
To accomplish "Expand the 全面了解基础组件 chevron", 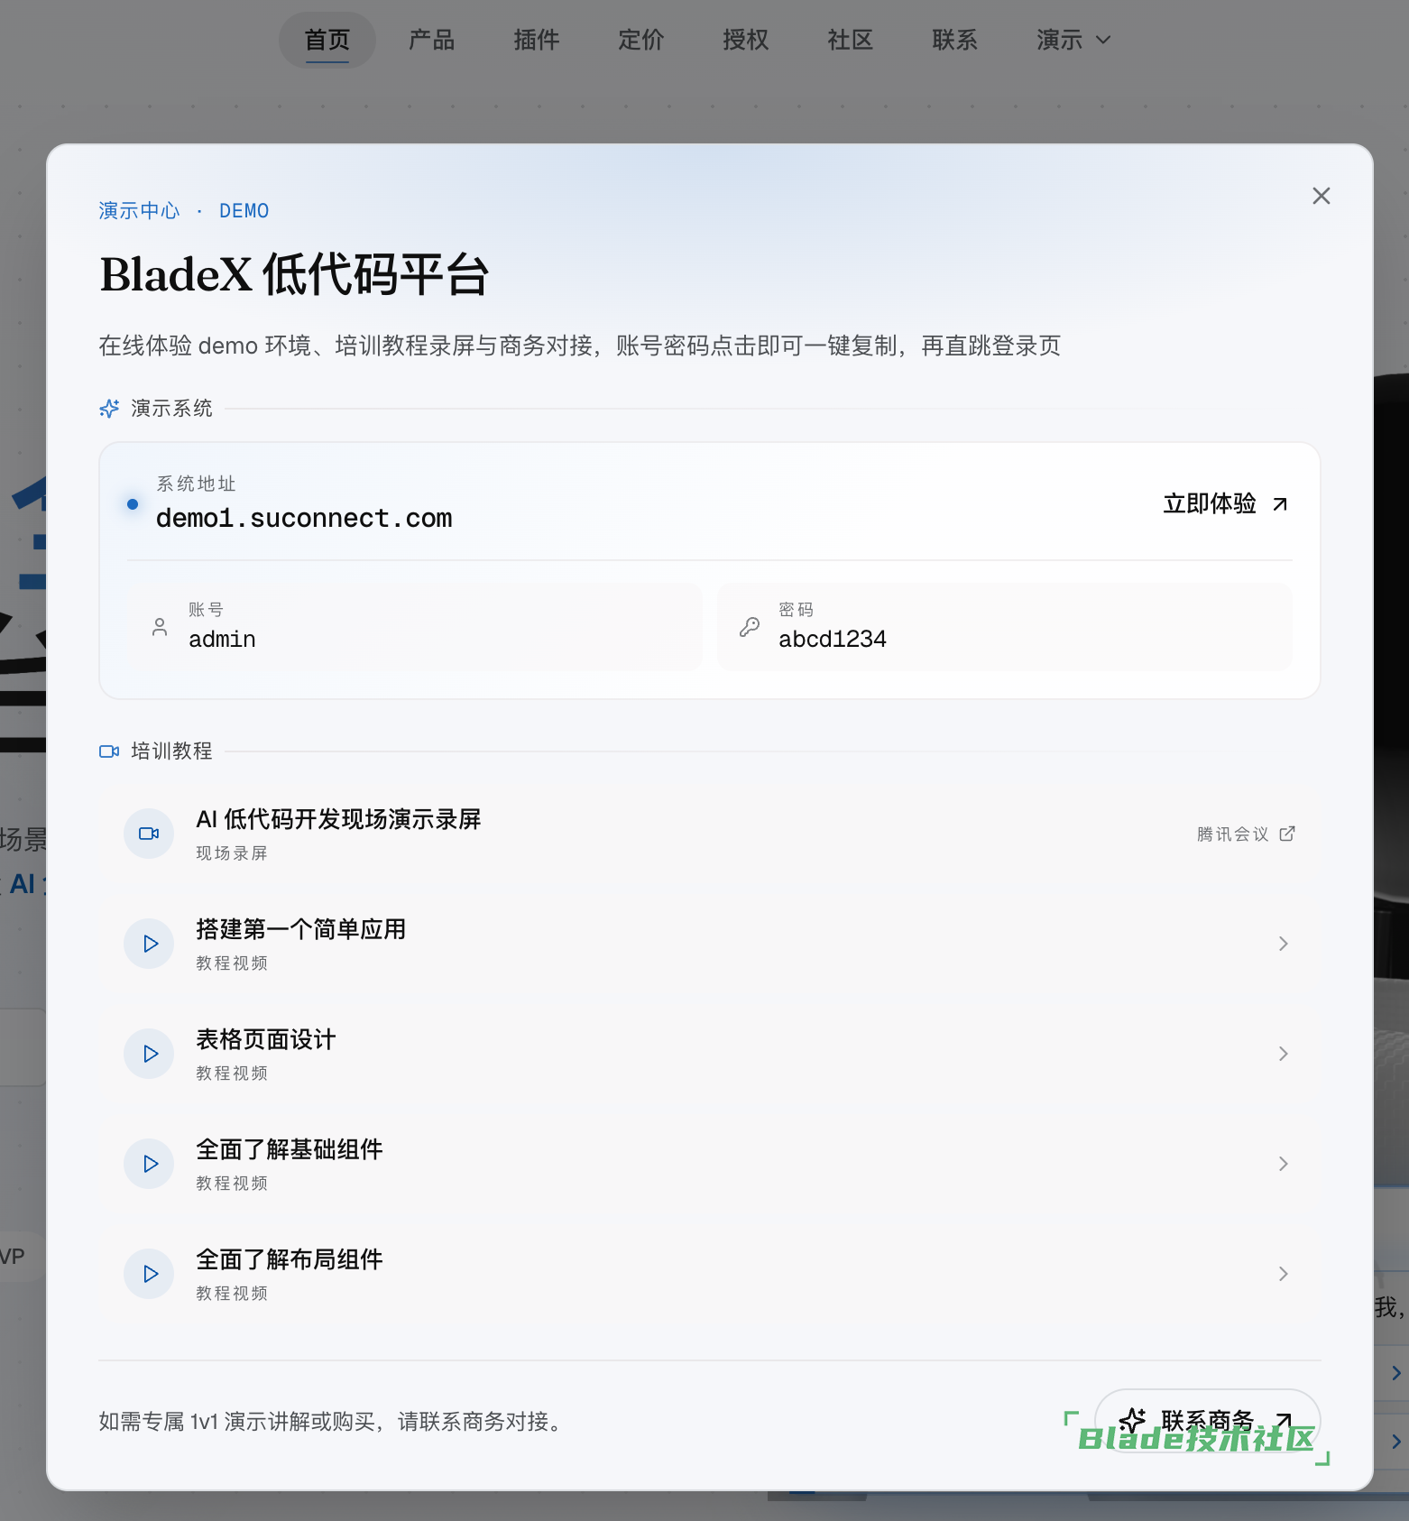I will pos(1284,1164).
